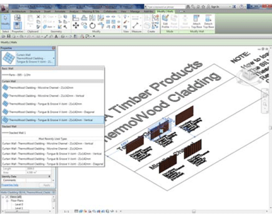272x219 pixels.
Task: Select the Copy tool in Modify panel
Action: (84, 26)
